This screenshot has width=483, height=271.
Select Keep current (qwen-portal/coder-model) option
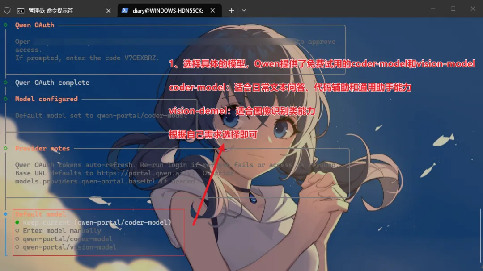pyautogui.click(x=93, y=222)
